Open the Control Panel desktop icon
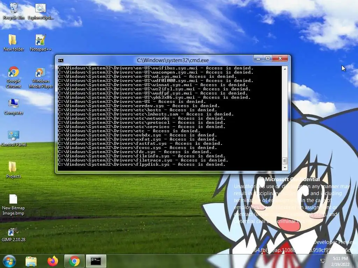Image resolution: width=358 pixels, height=268 pixels. pos(14,139)
